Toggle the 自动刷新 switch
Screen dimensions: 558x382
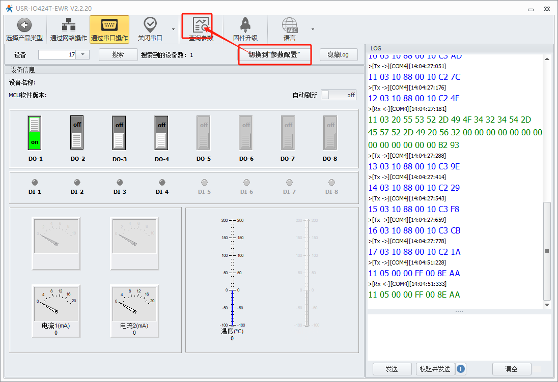click(339, 95)
